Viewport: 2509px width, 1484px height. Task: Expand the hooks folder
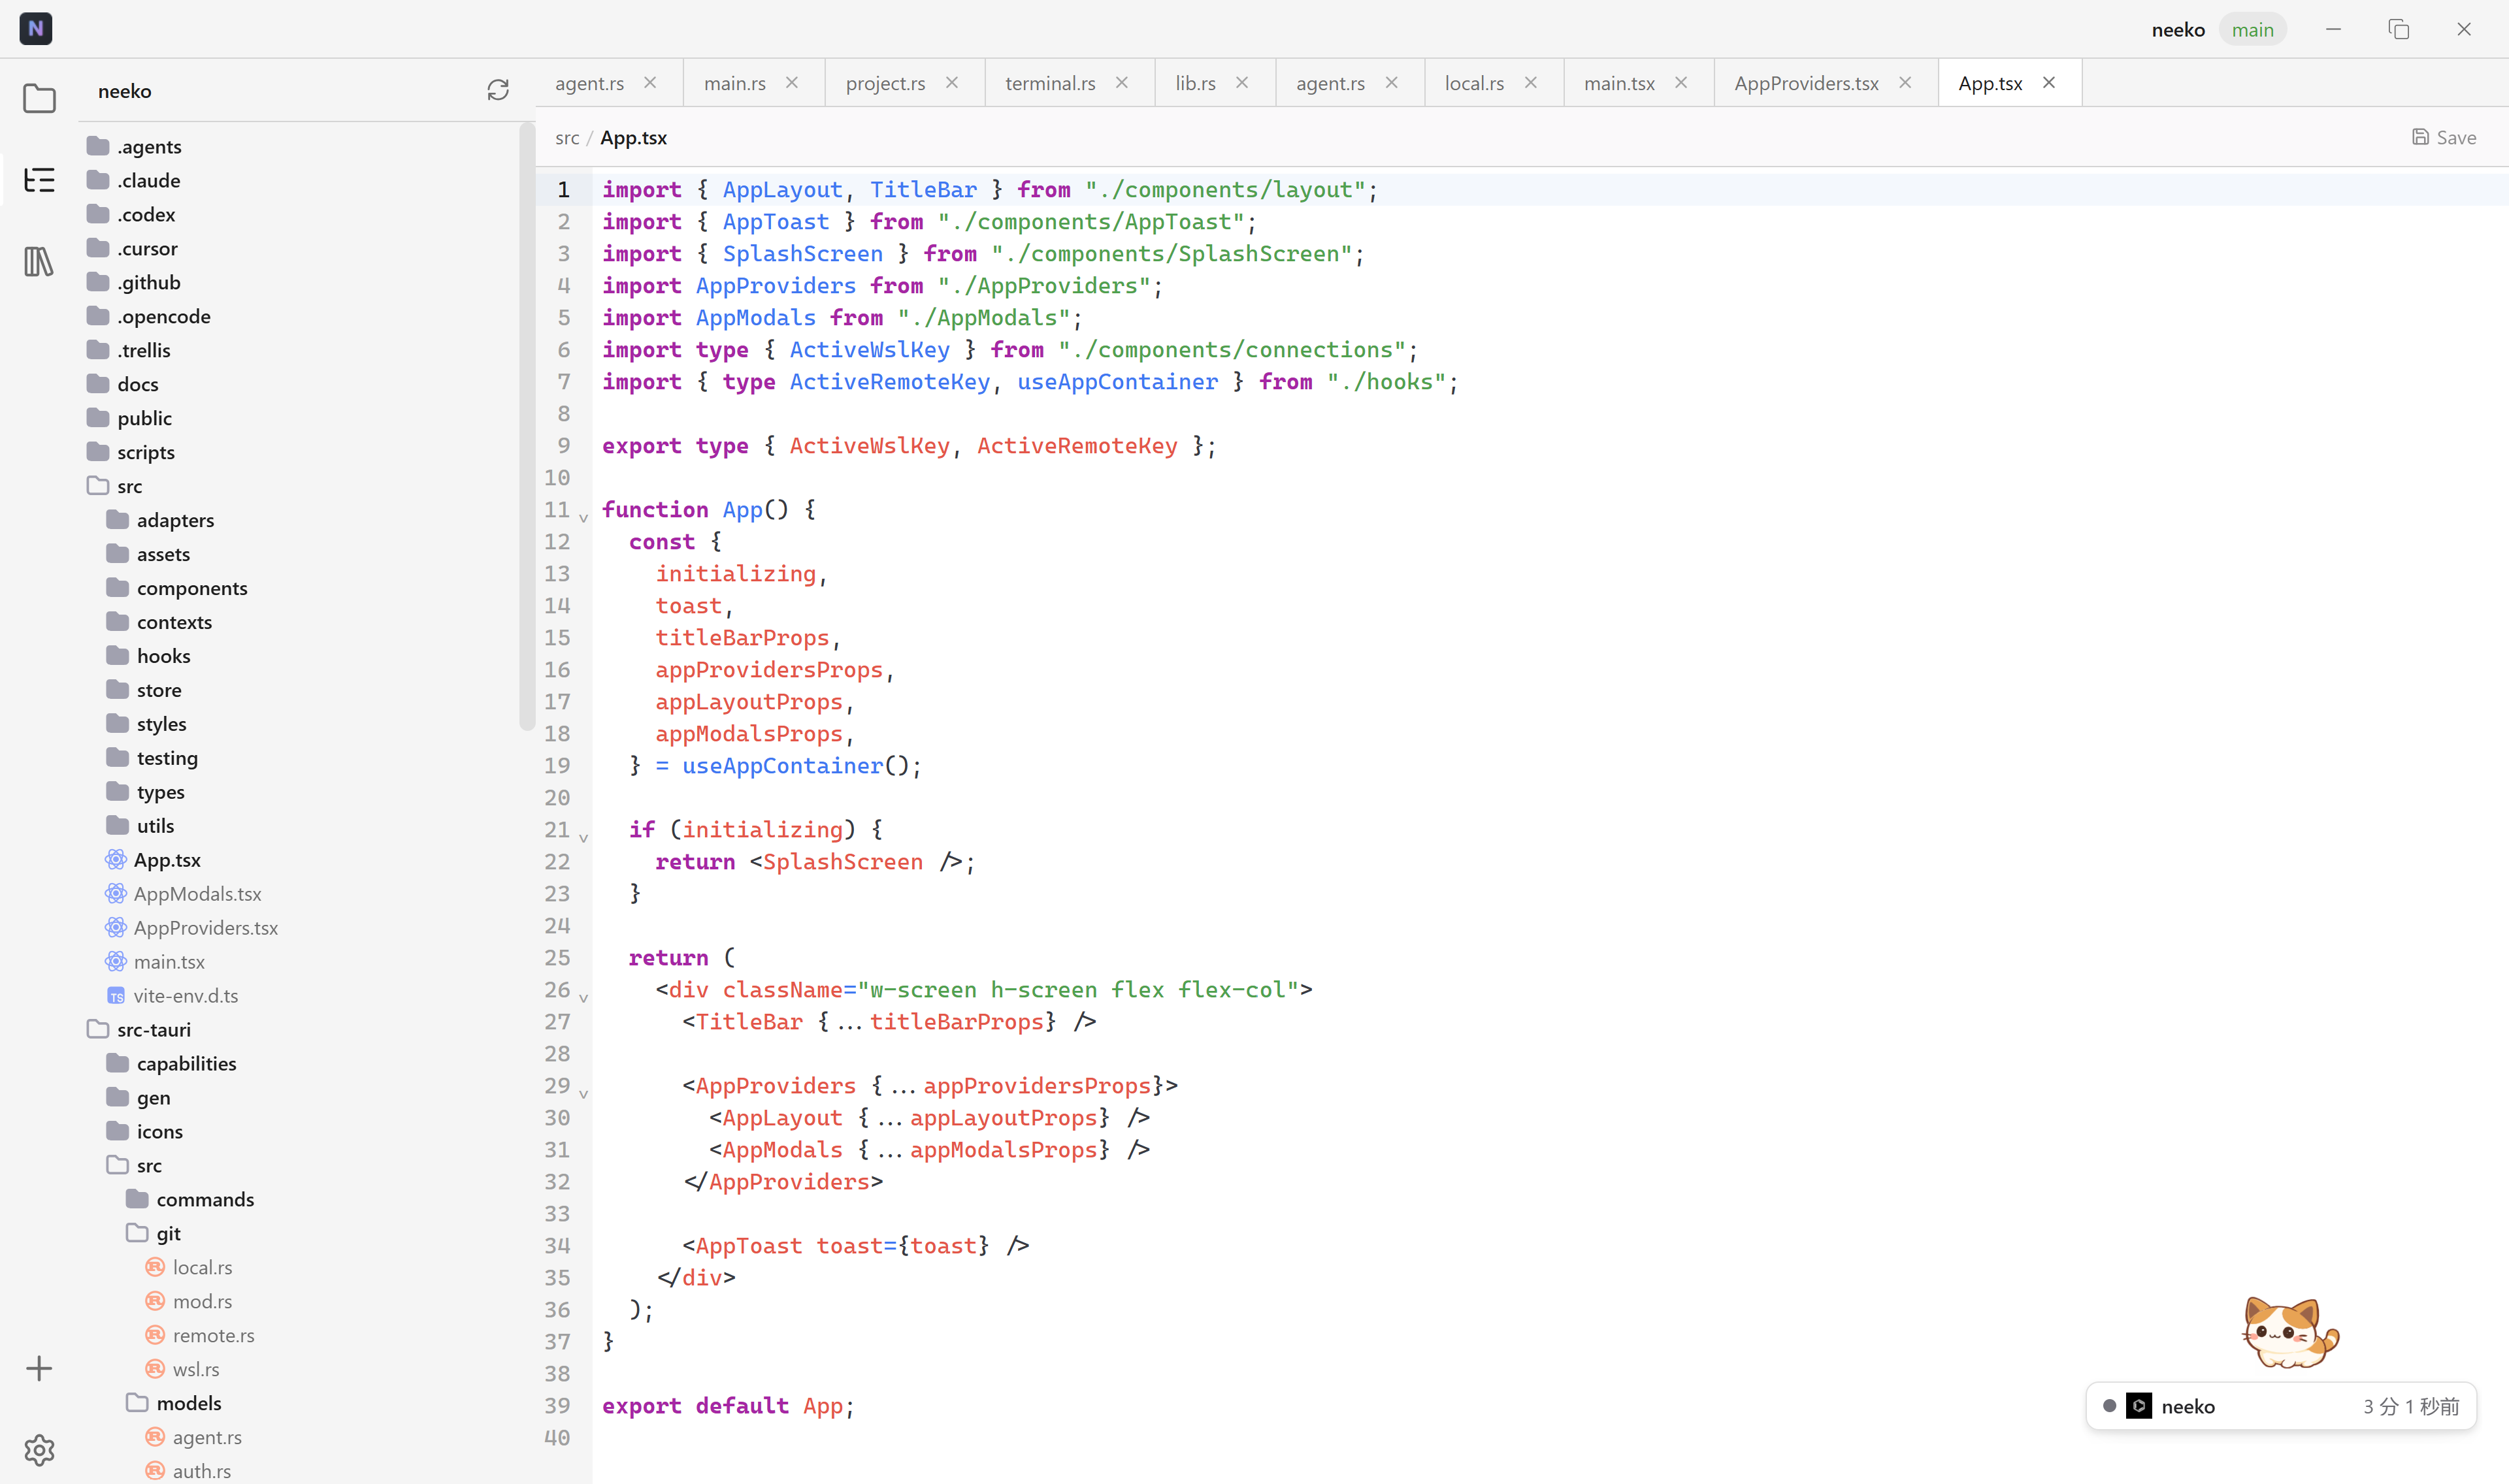149,656
